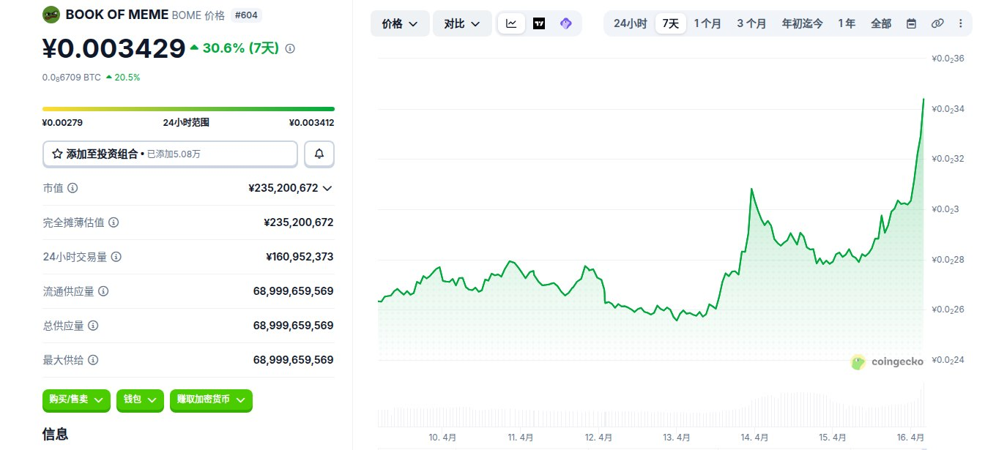This screenshot has width=996, height=450.
Task: Show total supply info icon
Action: (x=93, y=326)
